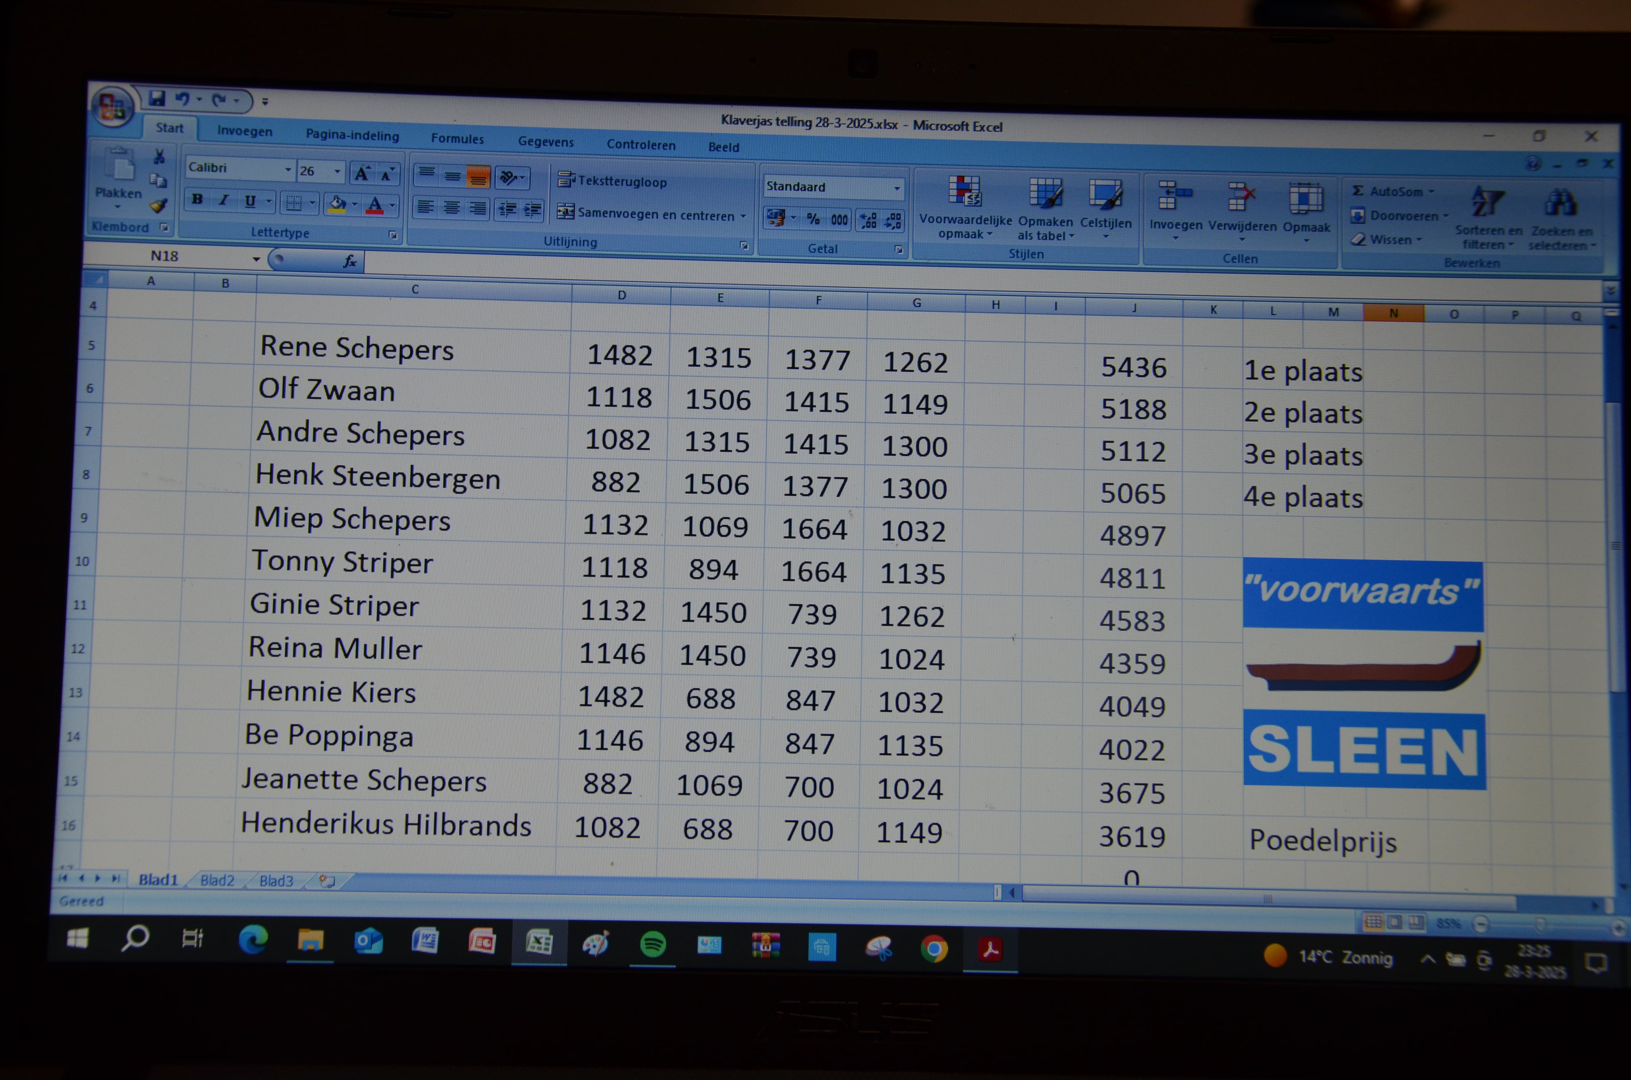Click the scissors cut icon

[159, 157]
